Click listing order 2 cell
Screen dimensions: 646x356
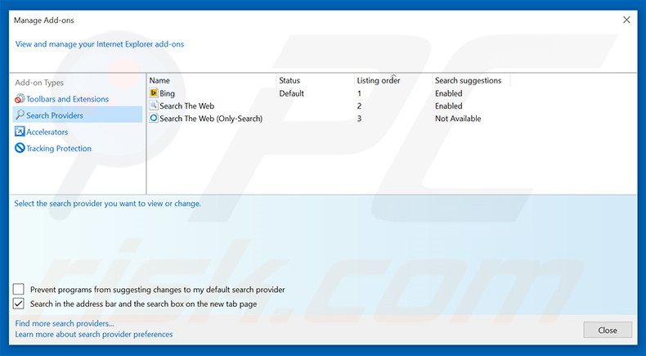coord(359,106)
